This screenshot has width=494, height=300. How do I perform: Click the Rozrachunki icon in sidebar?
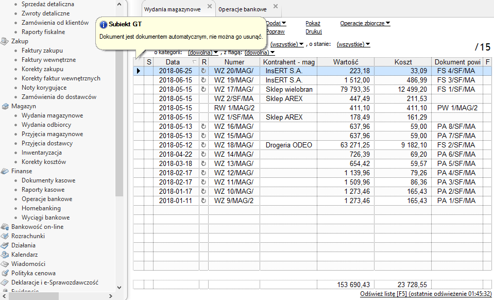pyautogui.click(x=5, y=236)
